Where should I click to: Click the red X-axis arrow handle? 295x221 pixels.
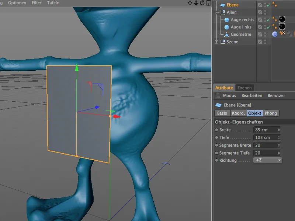[x=117, y=116]
